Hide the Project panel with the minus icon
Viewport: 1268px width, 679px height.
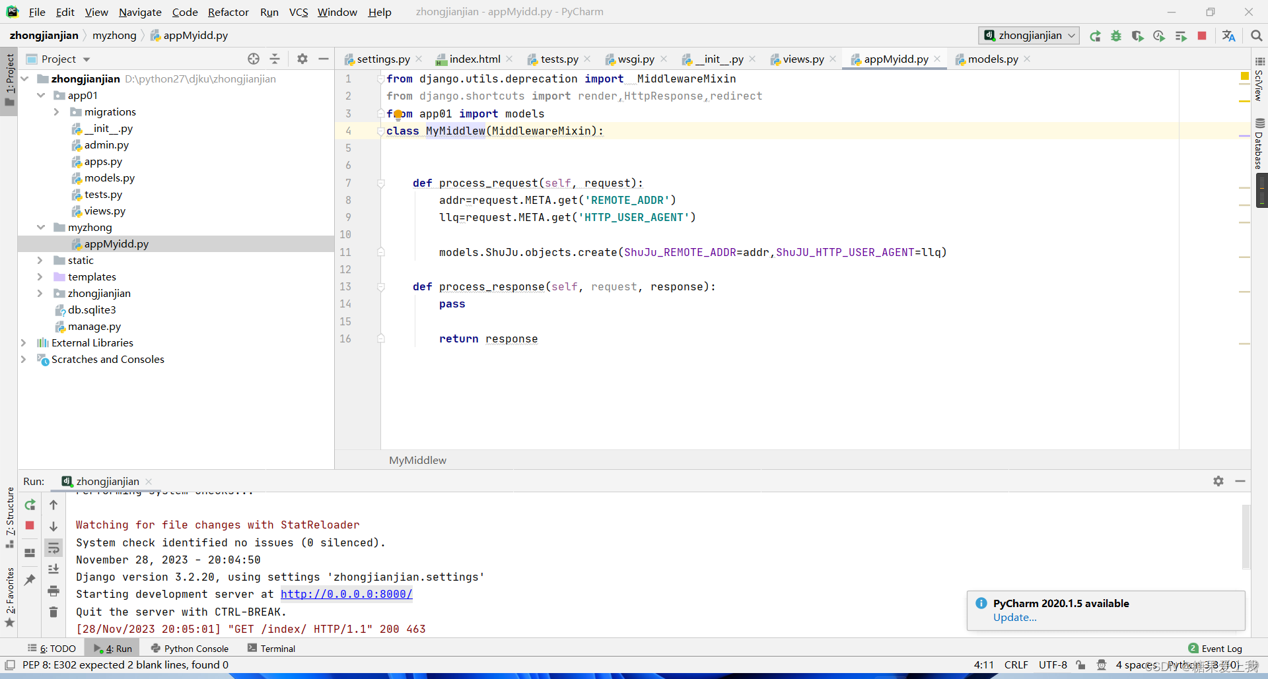coord(324,59)
